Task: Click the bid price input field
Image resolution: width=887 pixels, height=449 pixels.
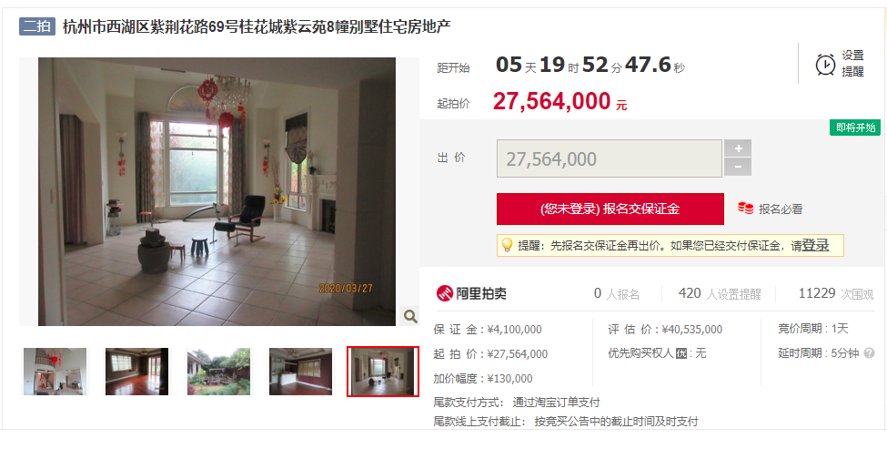Action: click(610, 158)
